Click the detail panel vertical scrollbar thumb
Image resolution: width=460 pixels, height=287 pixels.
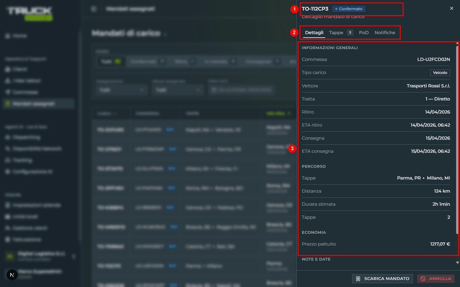(457, 140)
